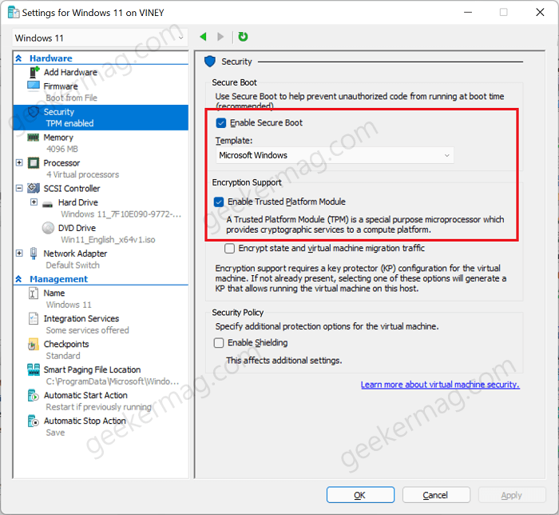This screenshot has height=515, width=559.
Task: Click the Memory chip icon
Action: coord(34,138)
